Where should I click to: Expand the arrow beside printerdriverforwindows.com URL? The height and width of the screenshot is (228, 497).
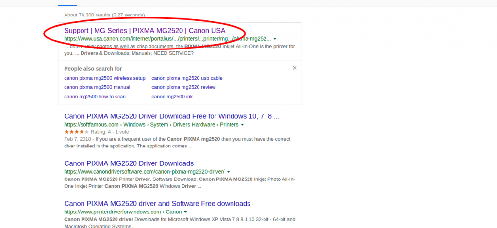[x=186, y=212]
